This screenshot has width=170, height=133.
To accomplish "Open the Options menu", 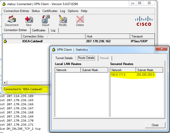I will pos(73,11).
